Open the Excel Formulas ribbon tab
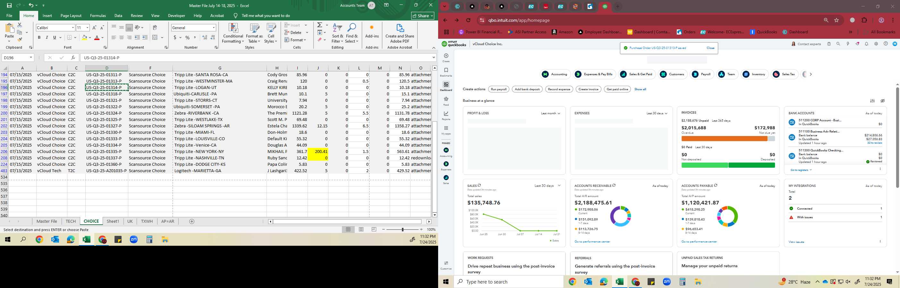Image resolution: width=900 pixels, height=288 pixels. click(98, 16)
